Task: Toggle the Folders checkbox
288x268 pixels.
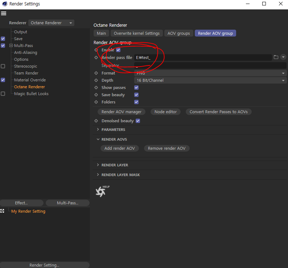Action: coord(136,102)
